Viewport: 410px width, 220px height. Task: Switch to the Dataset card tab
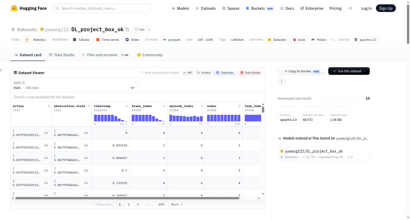[x=28, y=55]
